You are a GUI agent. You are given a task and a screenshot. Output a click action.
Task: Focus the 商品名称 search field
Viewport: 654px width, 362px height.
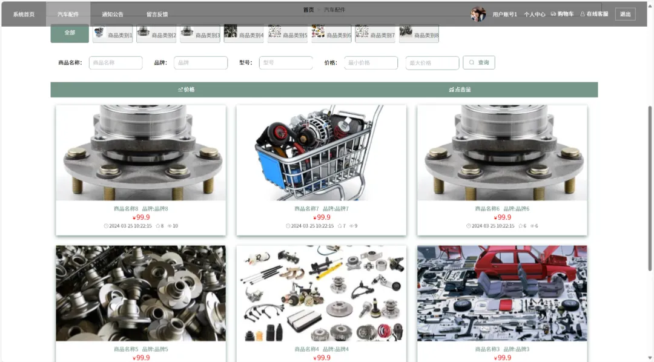click(116, 62)
